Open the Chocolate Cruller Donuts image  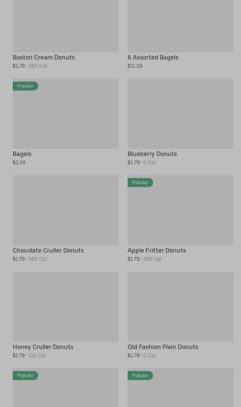[x=65, y=210]
